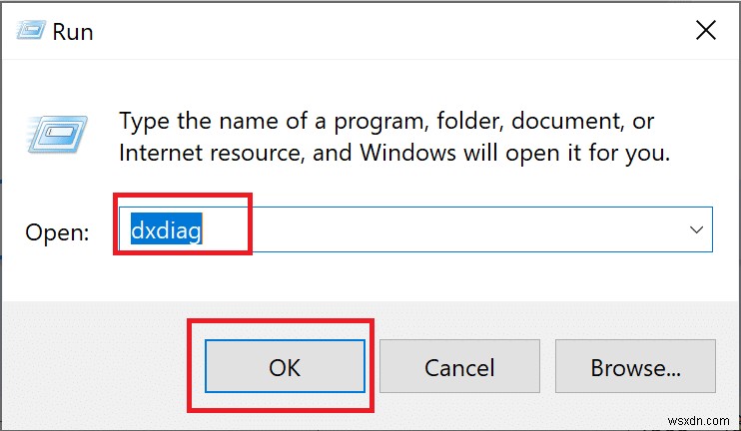
Task: Click the "Type the name of a program" line
Action: [386, 122]
